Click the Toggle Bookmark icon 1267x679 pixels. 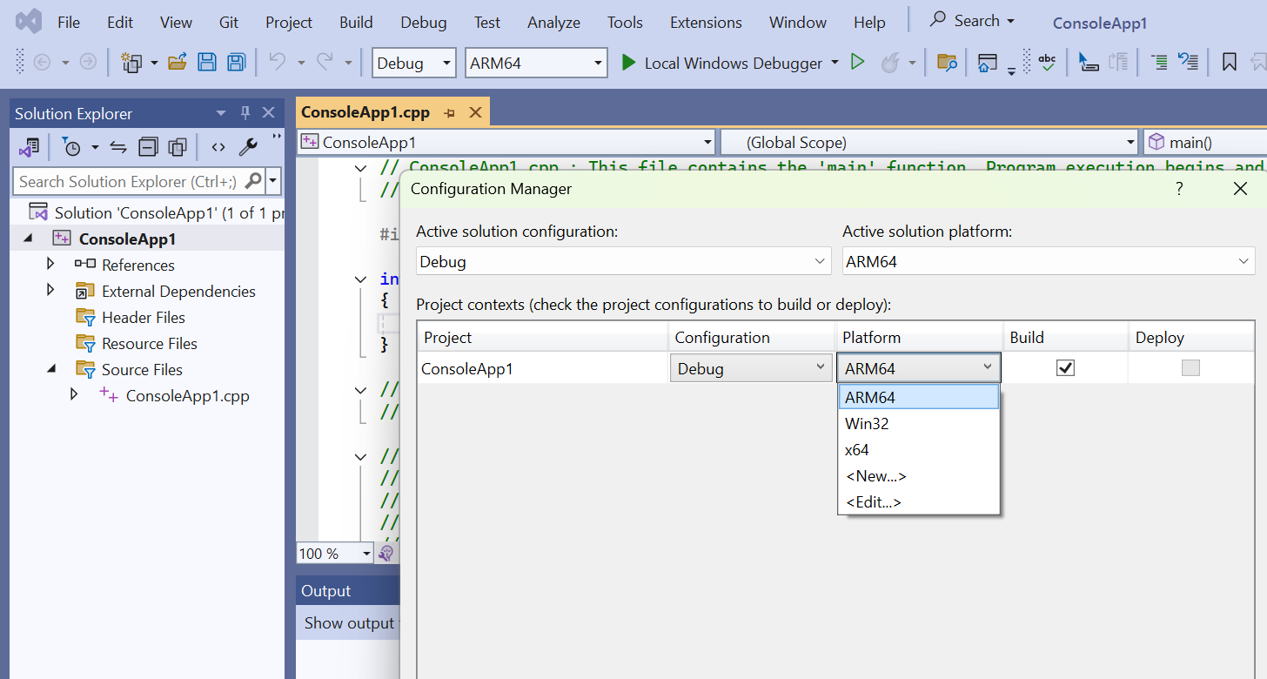pyautogui.click(x=1230, y=62)
